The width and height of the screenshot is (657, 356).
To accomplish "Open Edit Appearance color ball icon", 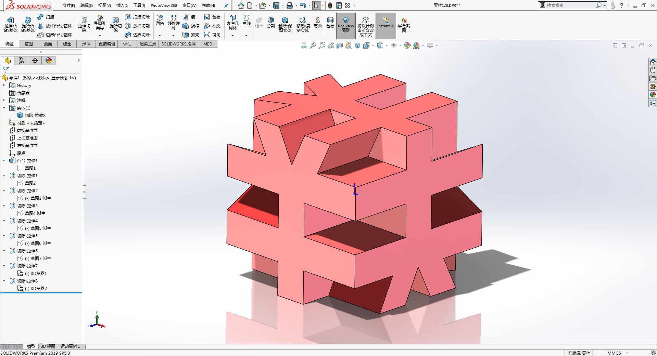I will click(x=407, y=45).
